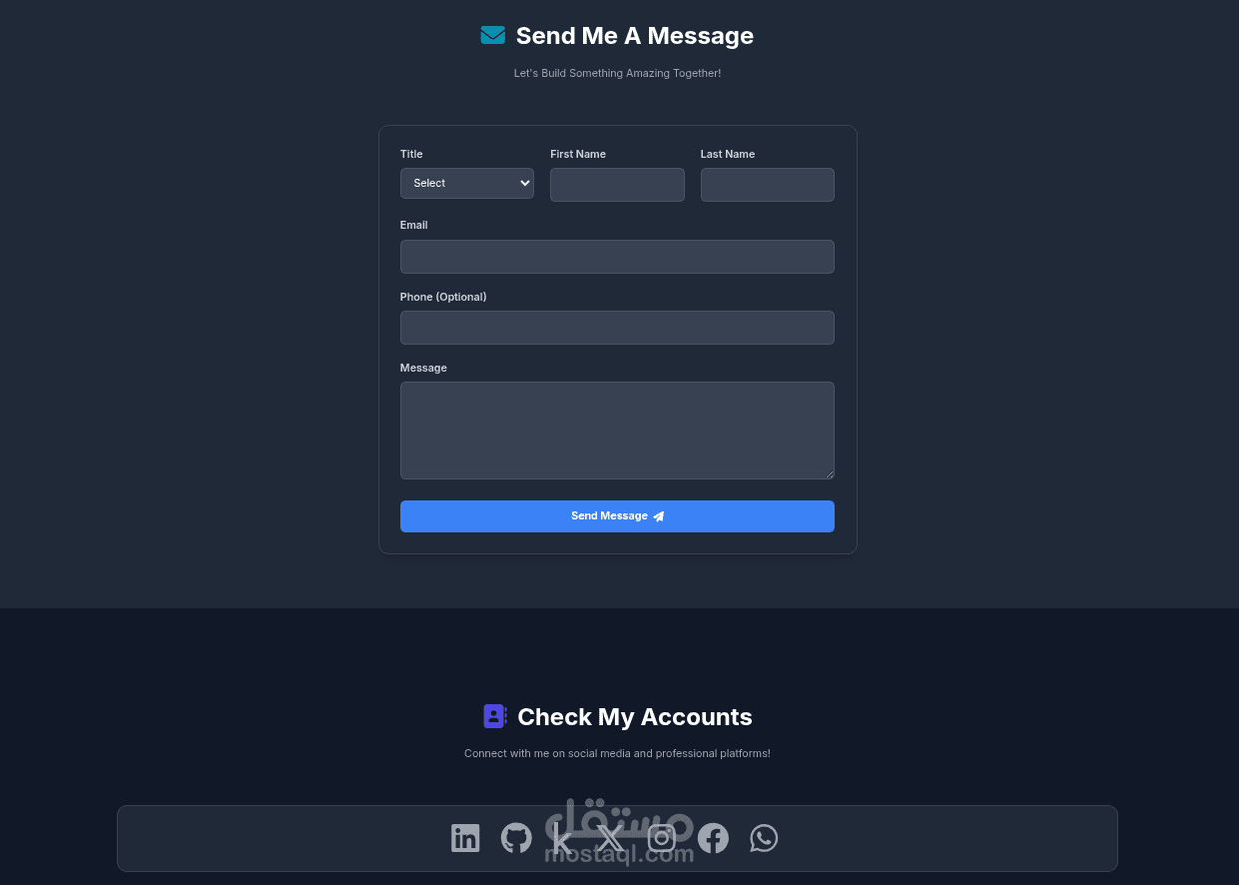Click the address book icon beside Check My Accounts
Screen dimensions: 1239x885
click(495, 716)
